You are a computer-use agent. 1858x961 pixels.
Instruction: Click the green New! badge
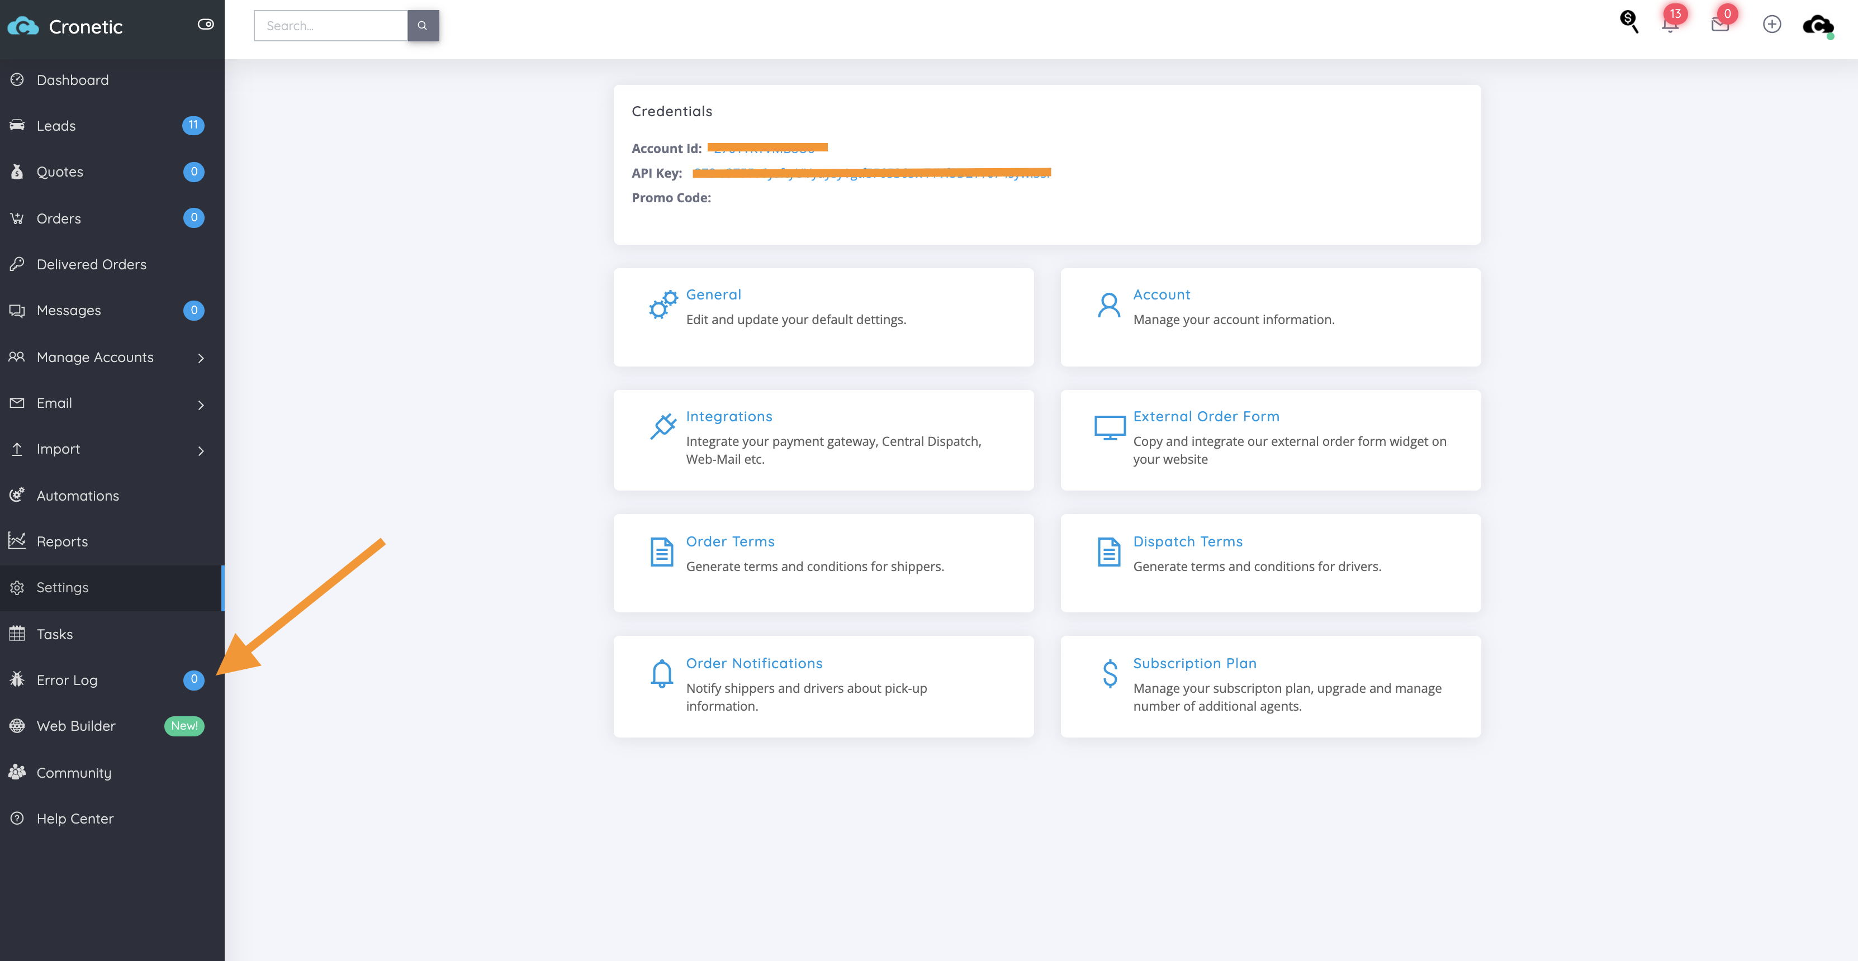[x=184, y=726]
